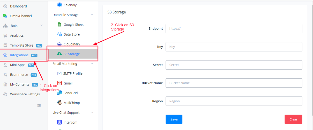The height and width of the screenshot is (130, 313).
Task: Expand the Bots submenu chevron
Action: (x=42, y=26)
